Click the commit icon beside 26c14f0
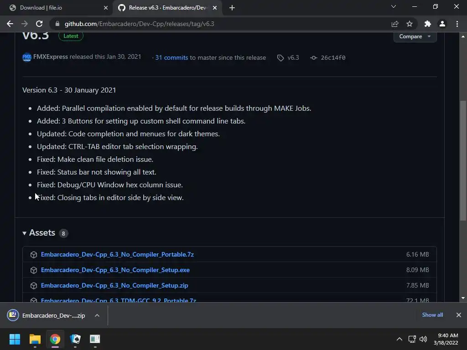Image resolution: width=467 pixels, height=350 pixels. [x=314, y=58]
